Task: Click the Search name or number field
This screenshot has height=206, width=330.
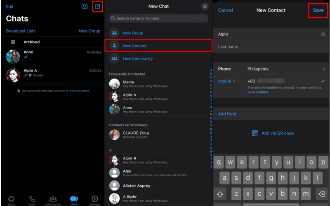Action: point(158,18)
